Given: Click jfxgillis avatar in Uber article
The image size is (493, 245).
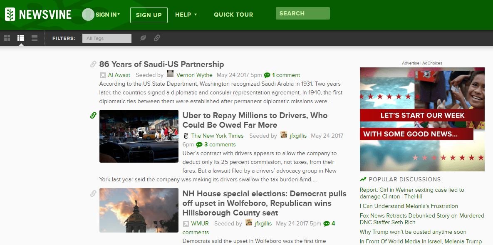Looking at the screenshot, I should coord(284,135).
